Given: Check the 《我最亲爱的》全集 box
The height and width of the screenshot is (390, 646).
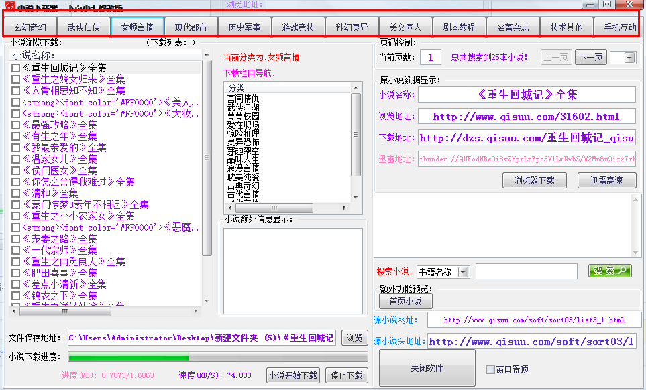Looking at the screenshot, I should (15, 147).
